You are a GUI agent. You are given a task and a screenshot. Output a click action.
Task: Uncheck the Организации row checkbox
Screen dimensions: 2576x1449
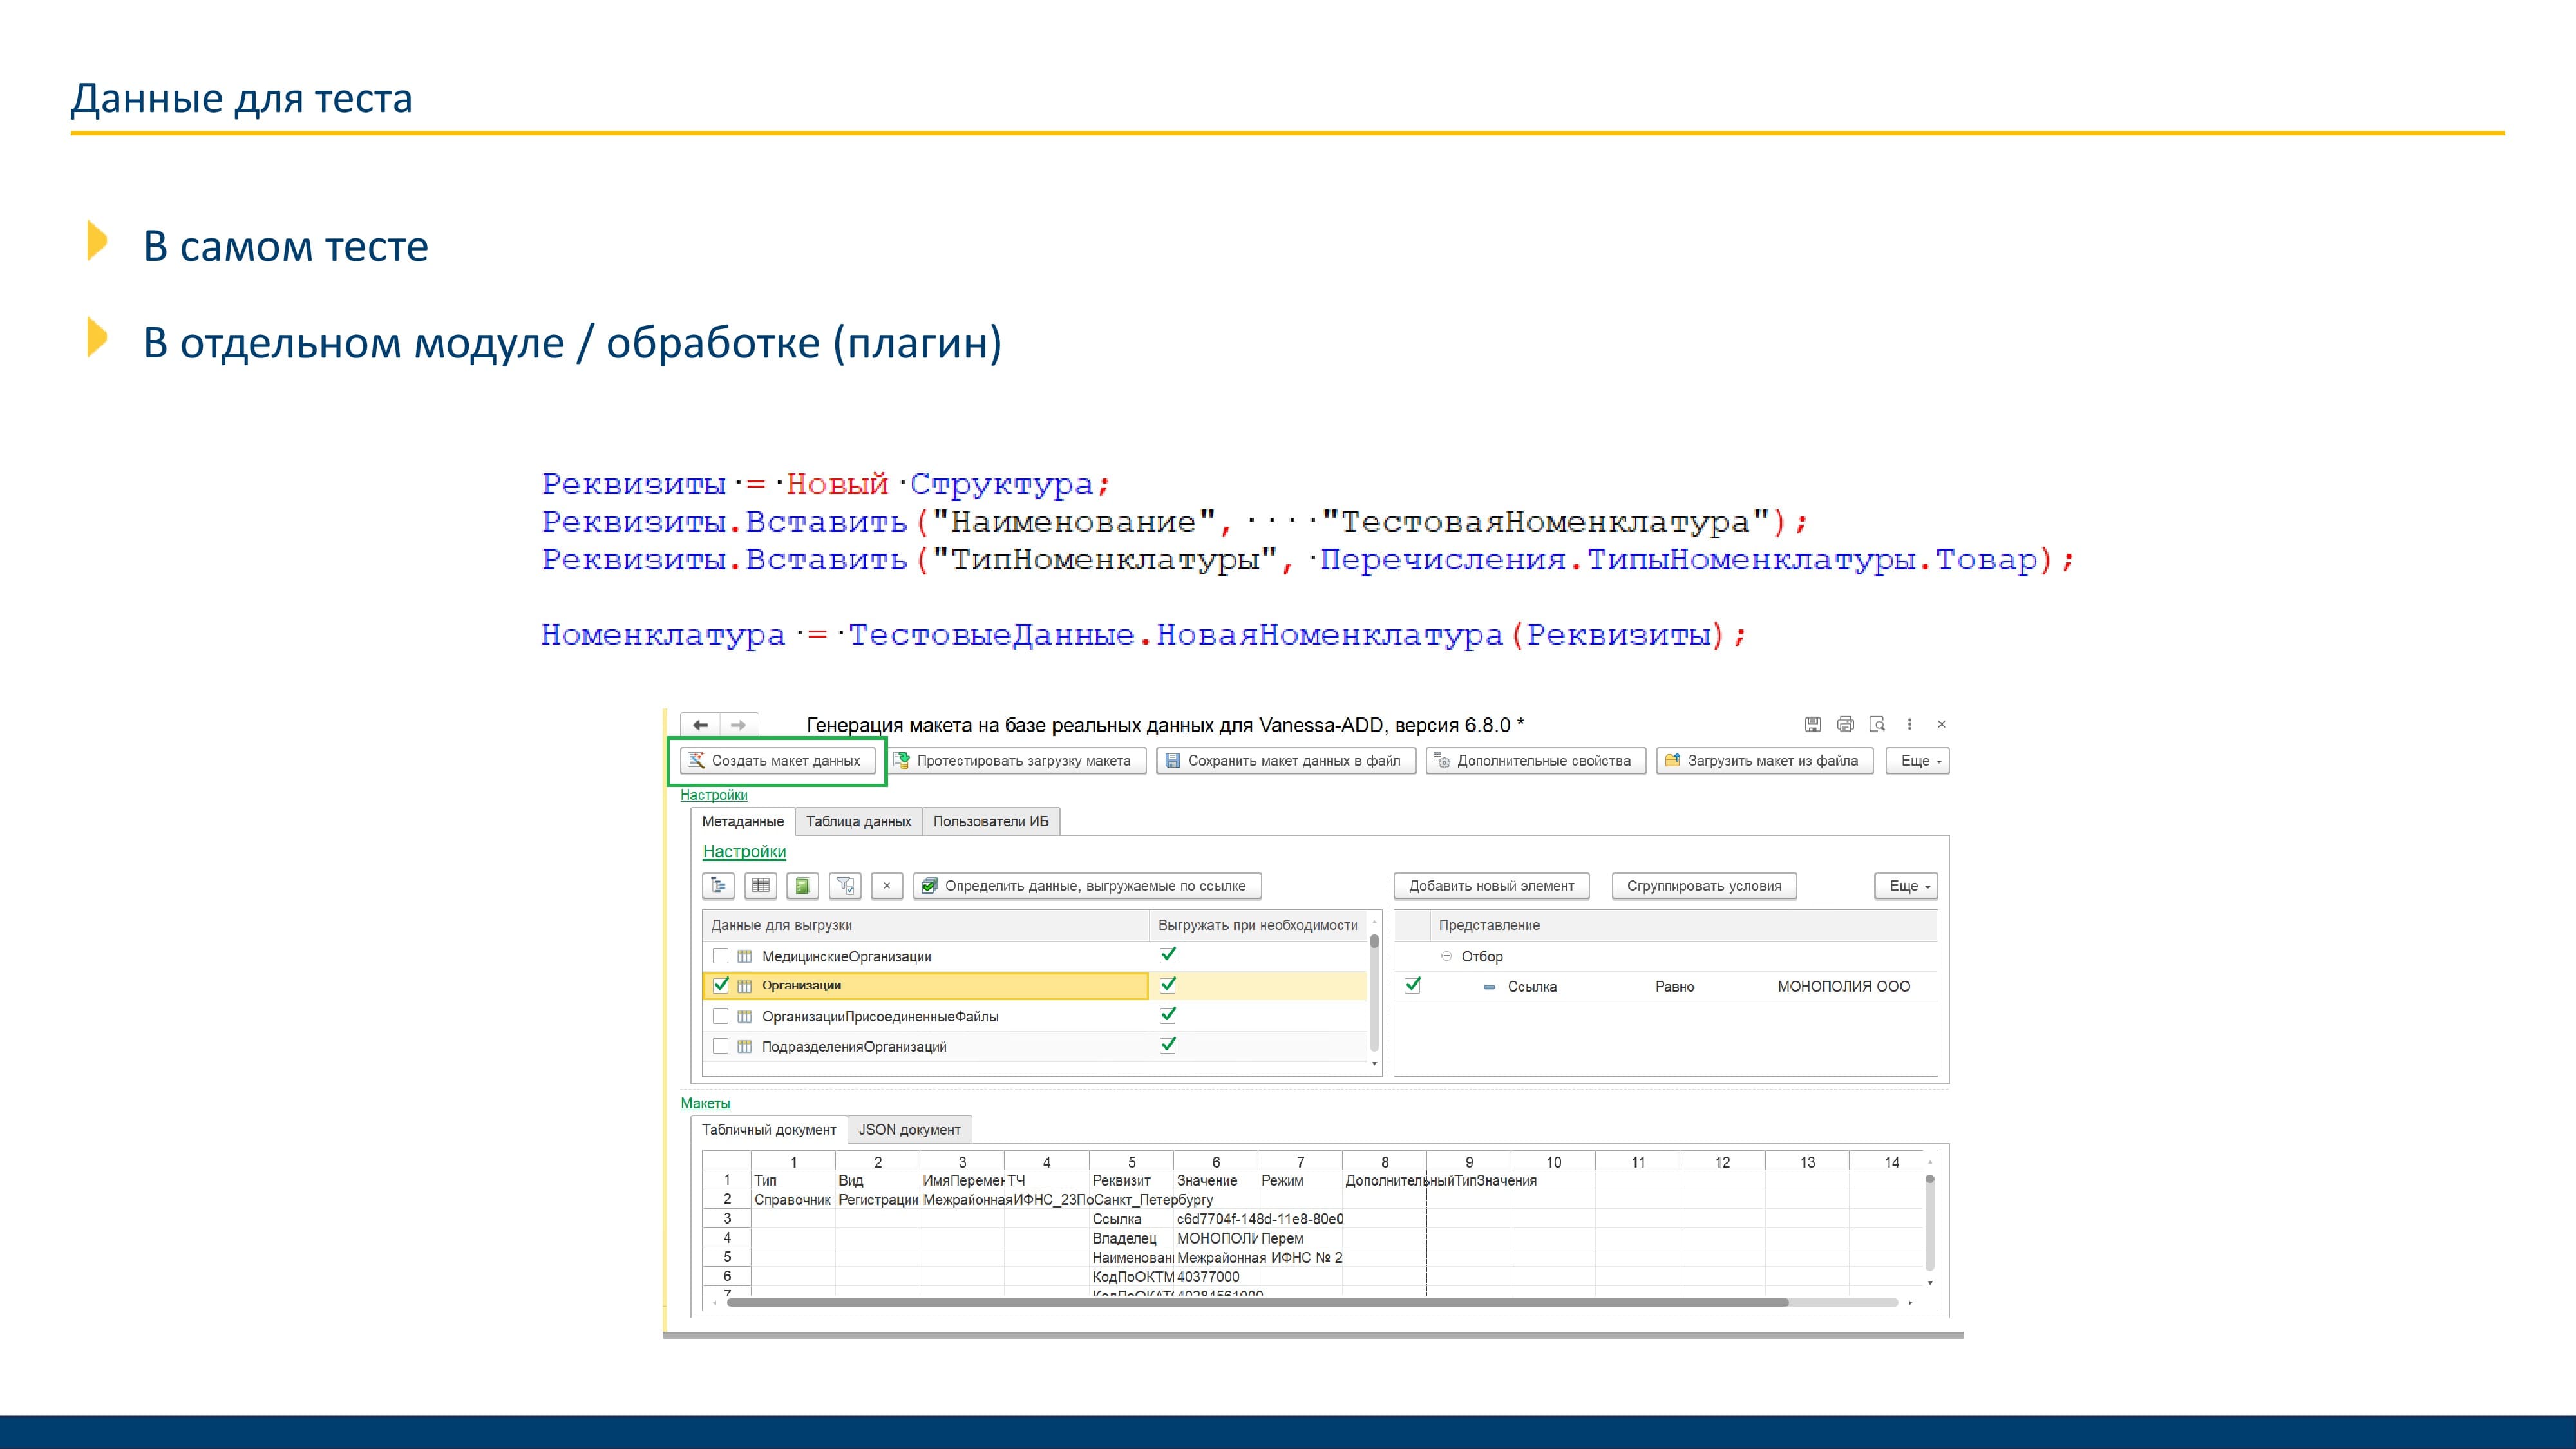[x=720, y=985]
